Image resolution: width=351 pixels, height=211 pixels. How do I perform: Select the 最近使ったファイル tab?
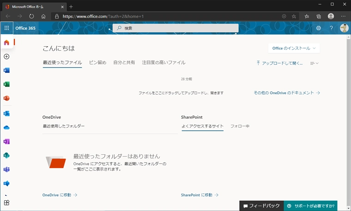pyautogui.click(x=62, y=62)
